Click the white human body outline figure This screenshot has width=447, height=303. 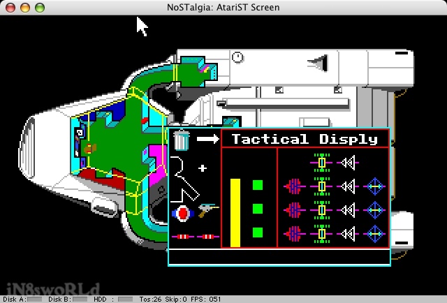point(184,179)
